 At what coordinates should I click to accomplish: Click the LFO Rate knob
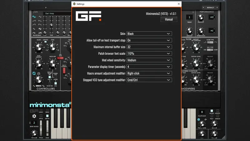[x=38, y=80]
